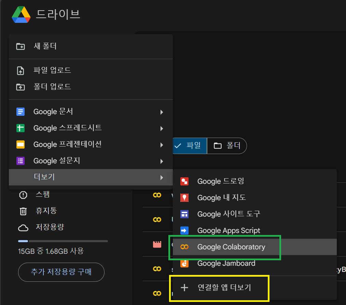Click the spam exclamation icon

point(23,195)
